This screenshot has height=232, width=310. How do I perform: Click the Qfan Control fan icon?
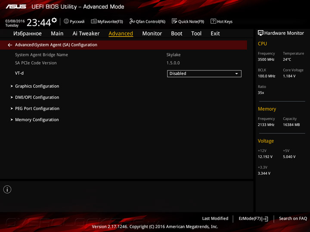click(132, 21)
